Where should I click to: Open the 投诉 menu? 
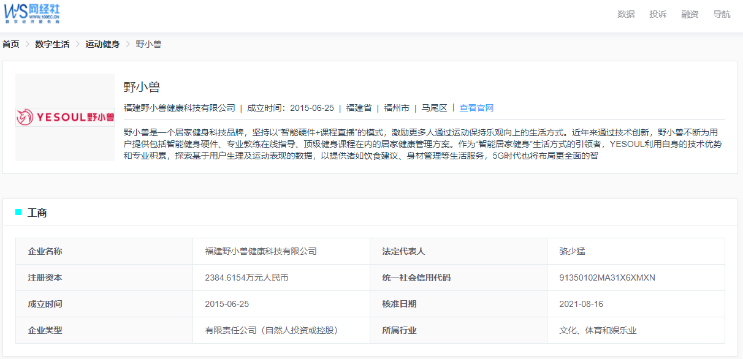[x=658, y=14]
